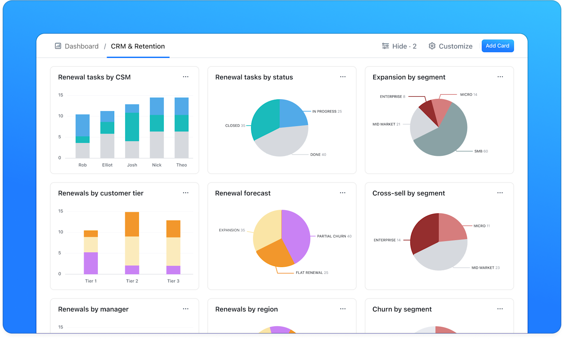Viewport: 564px width, 339px height.
Task: Click the bar-chart icon beside Dashboard breadcrumb
Action: click(58, 46)
